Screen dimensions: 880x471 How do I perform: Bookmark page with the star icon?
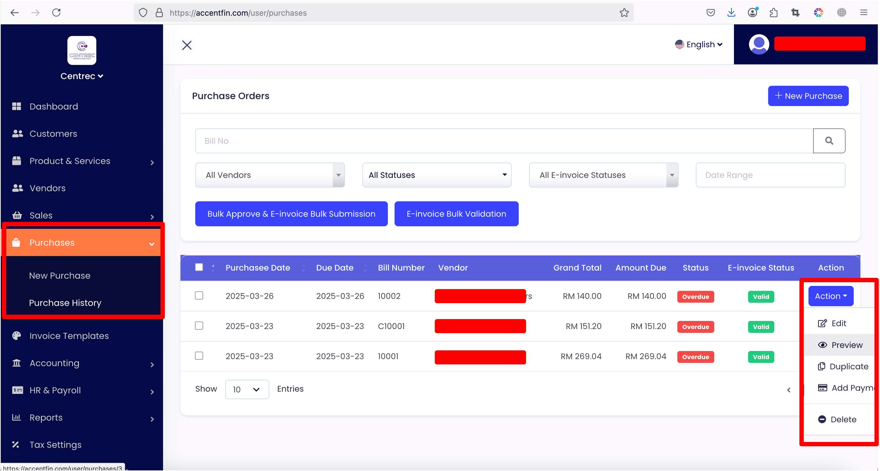coord(624,13)
